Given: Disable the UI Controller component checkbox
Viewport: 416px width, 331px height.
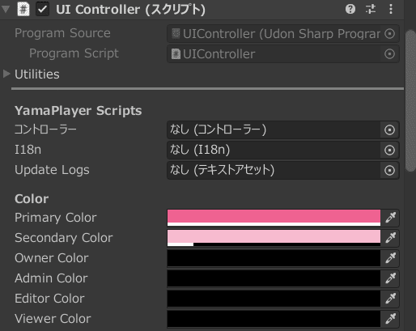Looking at the screenshot, I should tap(42, 10).
